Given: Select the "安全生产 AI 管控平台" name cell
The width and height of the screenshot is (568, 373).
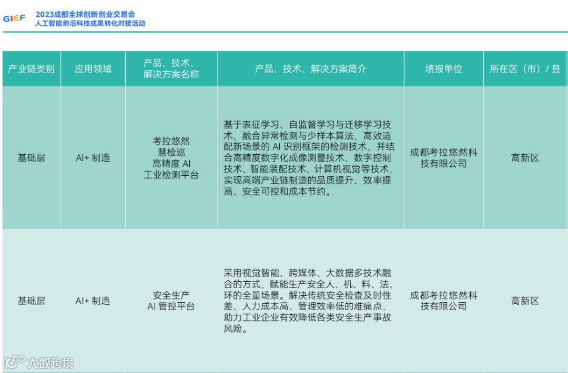Looking at the screenshot, I should click(x=171, y=301).
